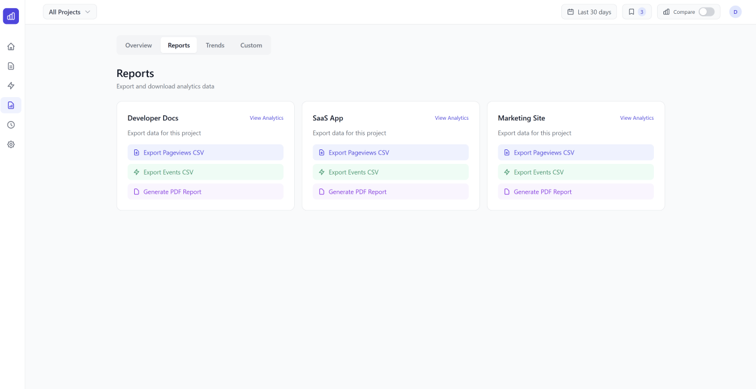This screenshot has width=756, height=389.
Task: Open the Home icon in sidebar
Action: 11,47
